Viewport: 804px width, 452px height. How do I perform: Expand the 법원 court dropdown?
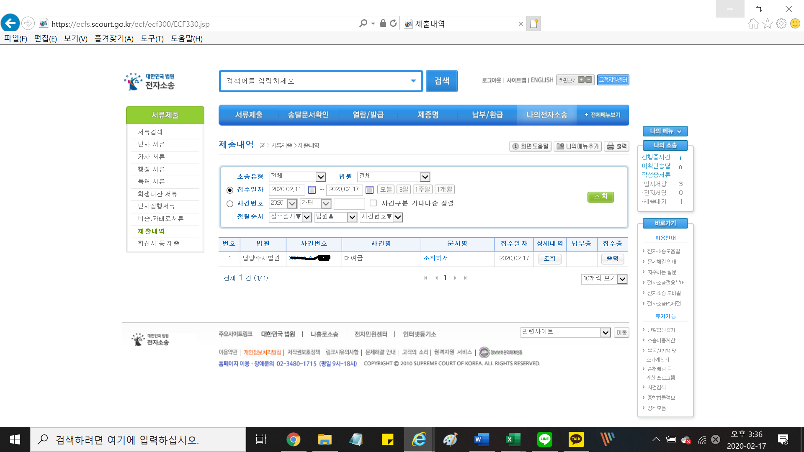click(425, 177)
